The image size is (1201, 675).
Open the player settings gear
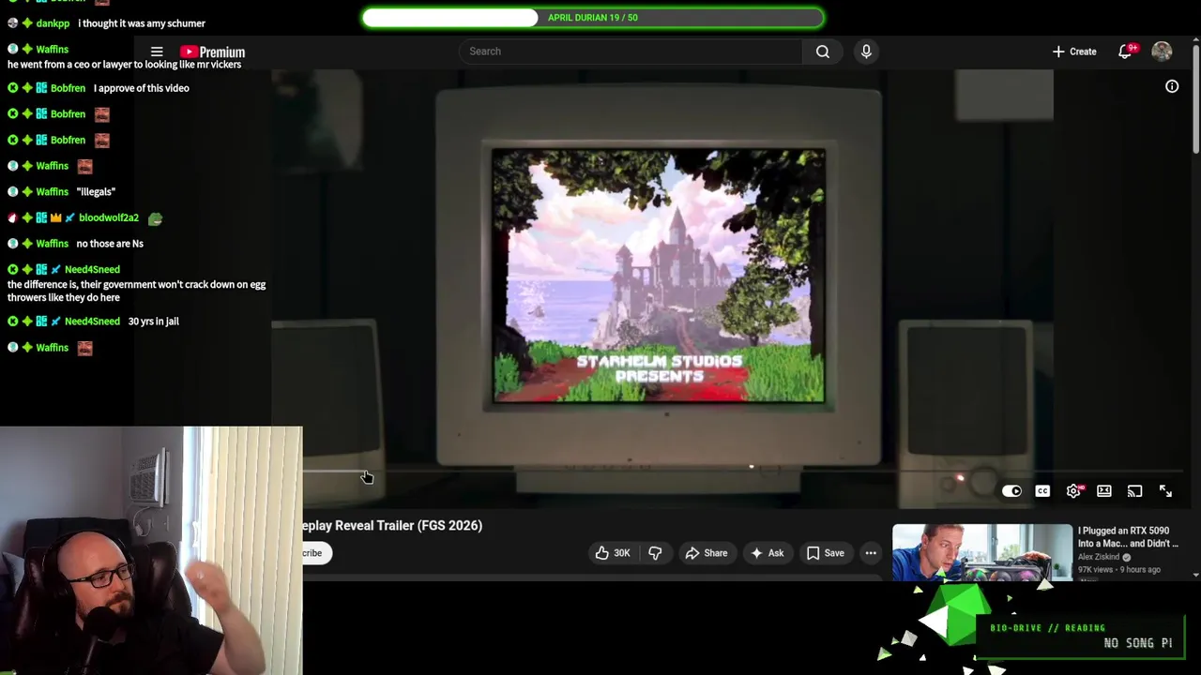pyautogui.click(x=1073, y=491)
